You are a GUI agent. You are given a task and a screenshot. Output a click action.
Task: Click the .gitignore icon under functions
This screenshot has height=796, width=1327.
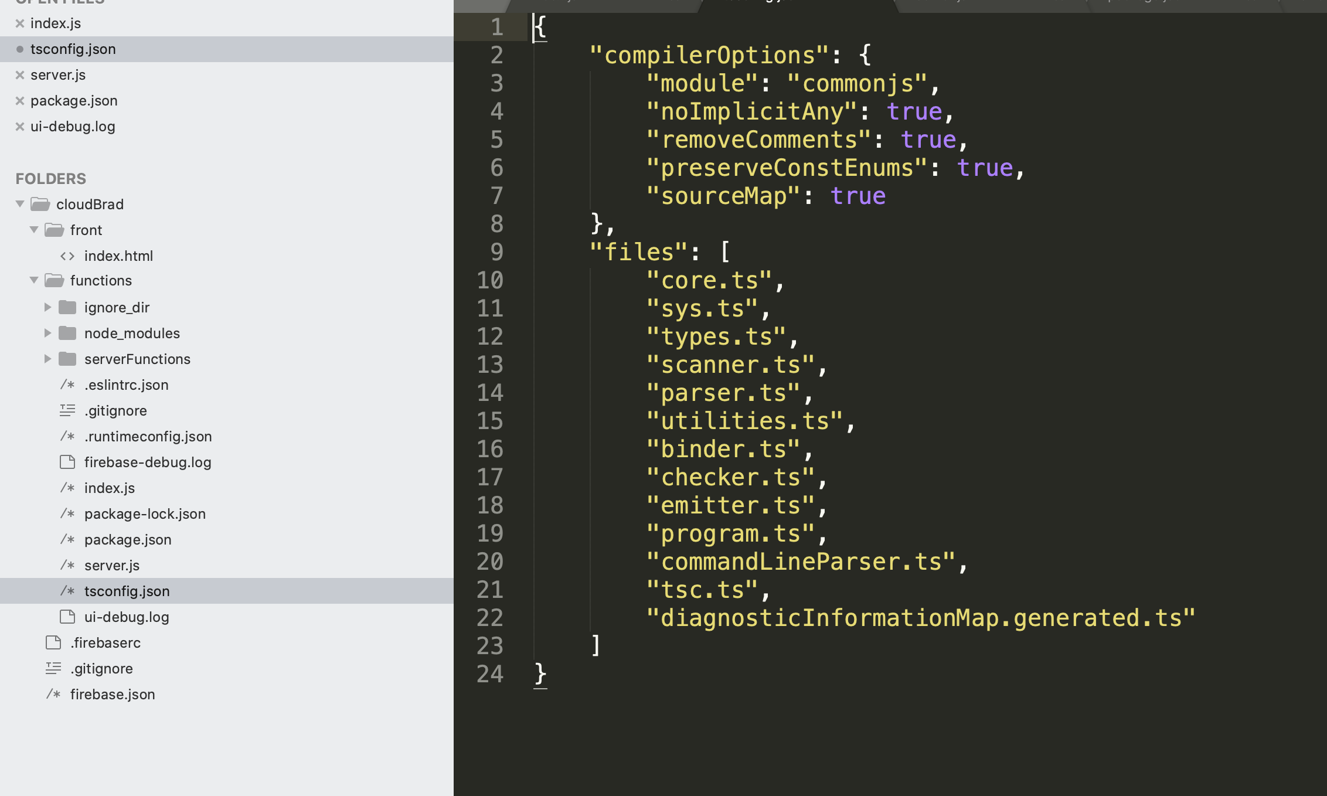67,411
